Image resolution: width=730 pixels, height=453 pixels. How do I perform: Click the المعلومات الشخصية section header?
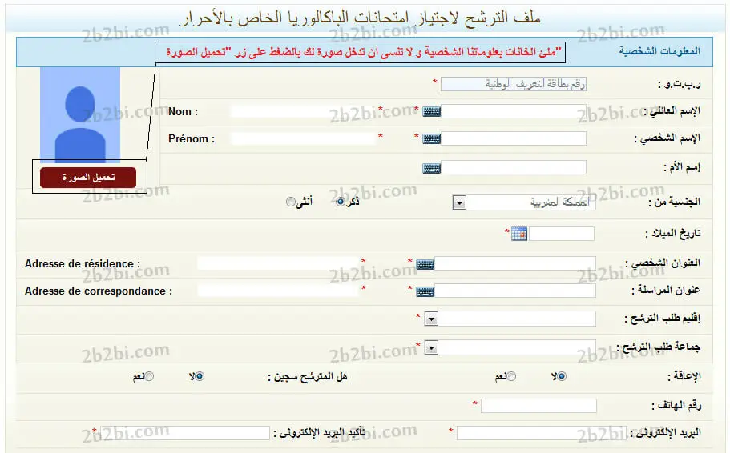(659, 51)
